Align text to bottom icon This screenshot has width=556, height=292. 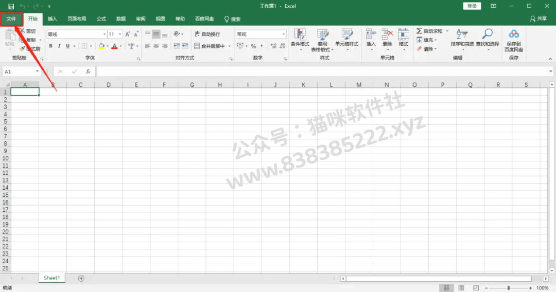click(x=165, y=34)
